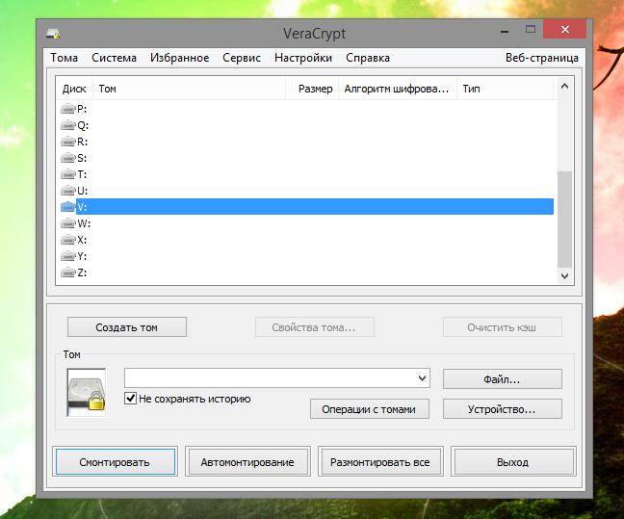Click the VeraCrypt title bar app icon

click(53, 34)
